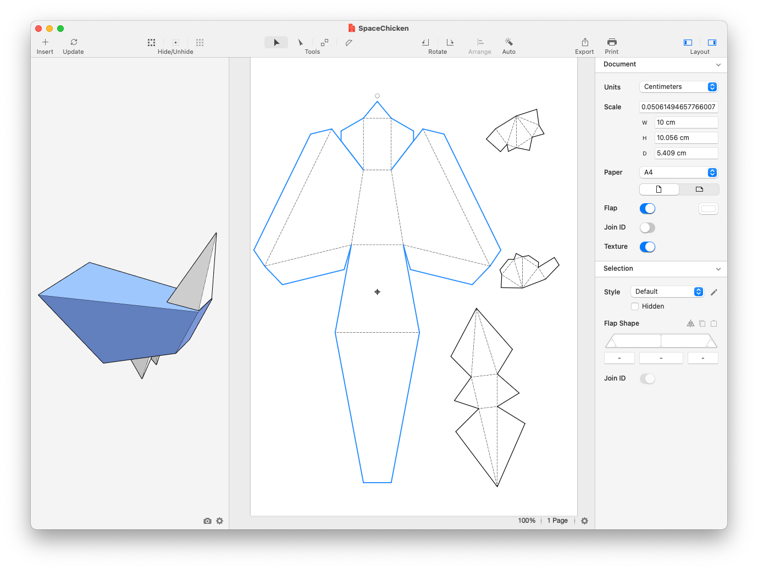Rotate counterclockwise with left Rotate icon
Screen dimensions: 758x570
pos(425,42)
